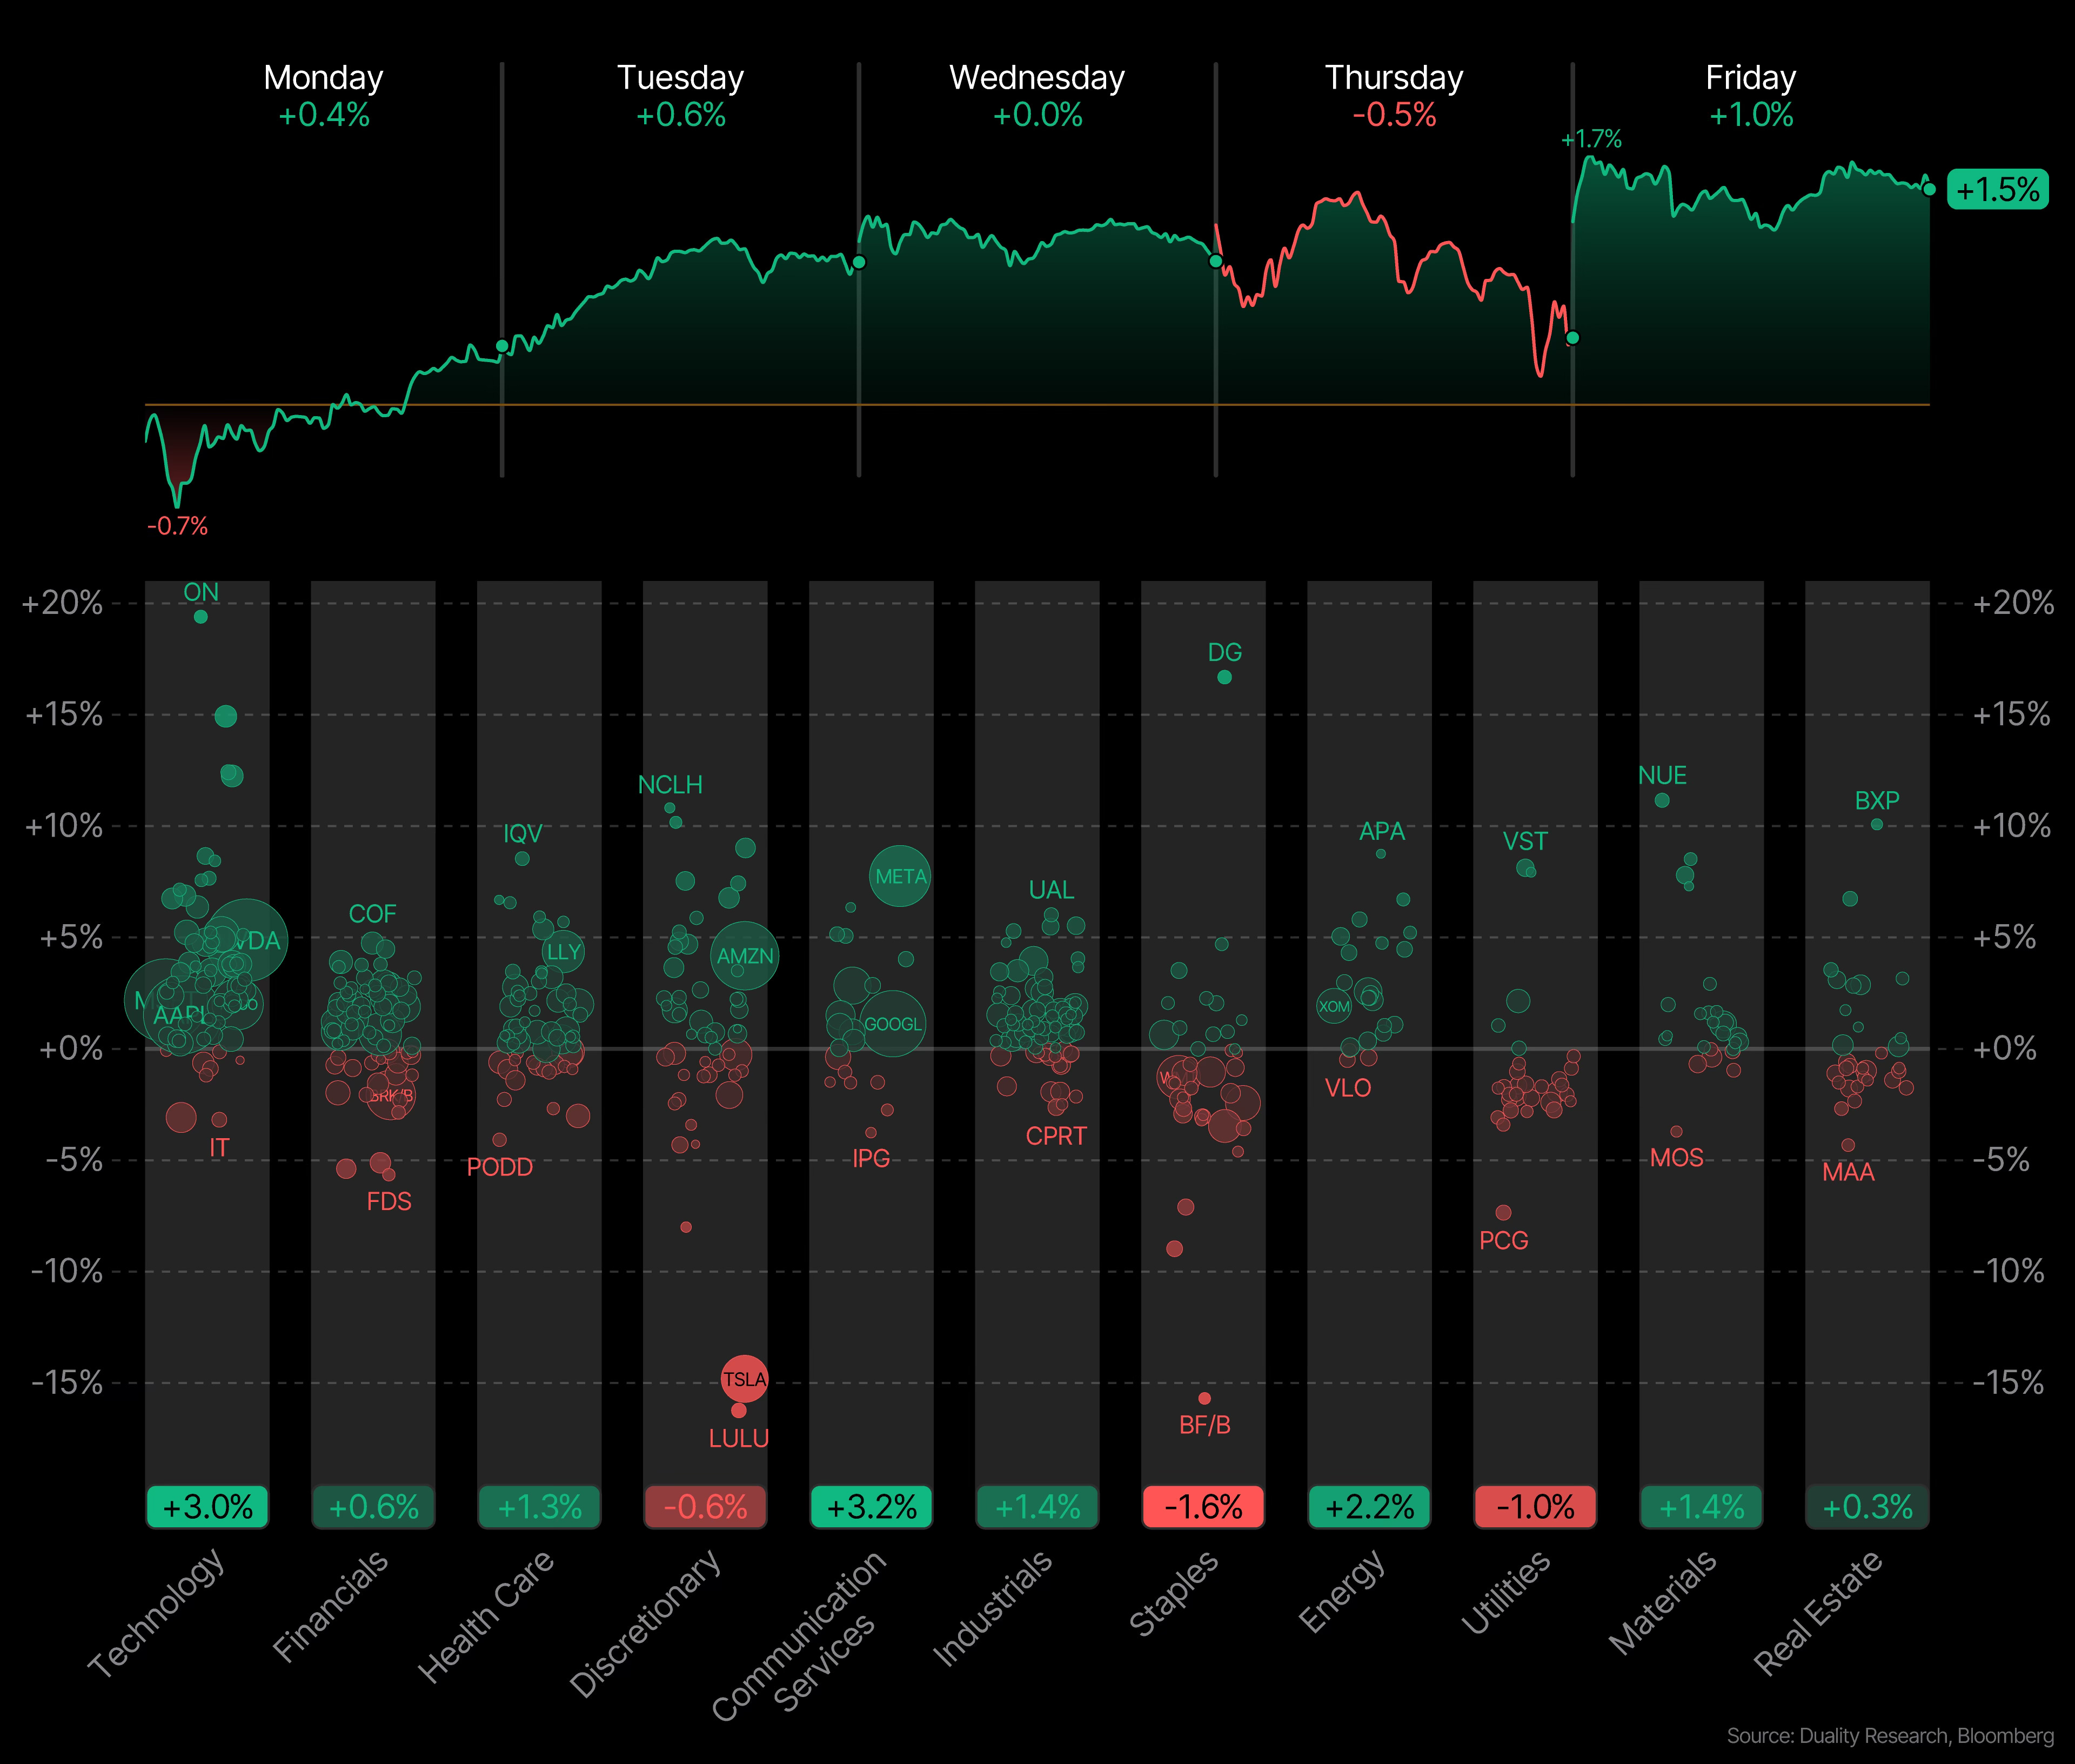Click the Friday day heading

click(x=1751, y=78)
